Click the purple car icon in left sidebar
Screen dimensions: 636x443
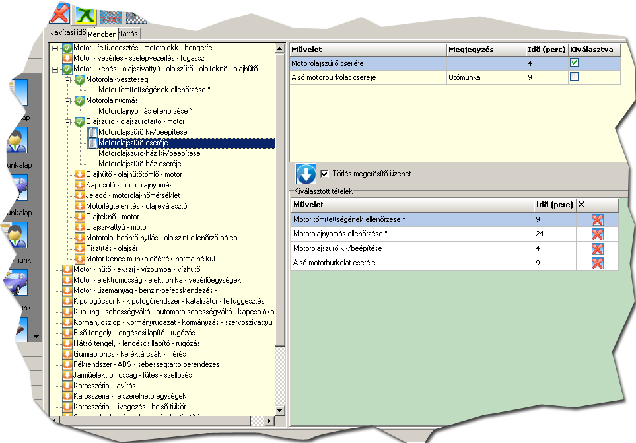(x=16, y=282)
